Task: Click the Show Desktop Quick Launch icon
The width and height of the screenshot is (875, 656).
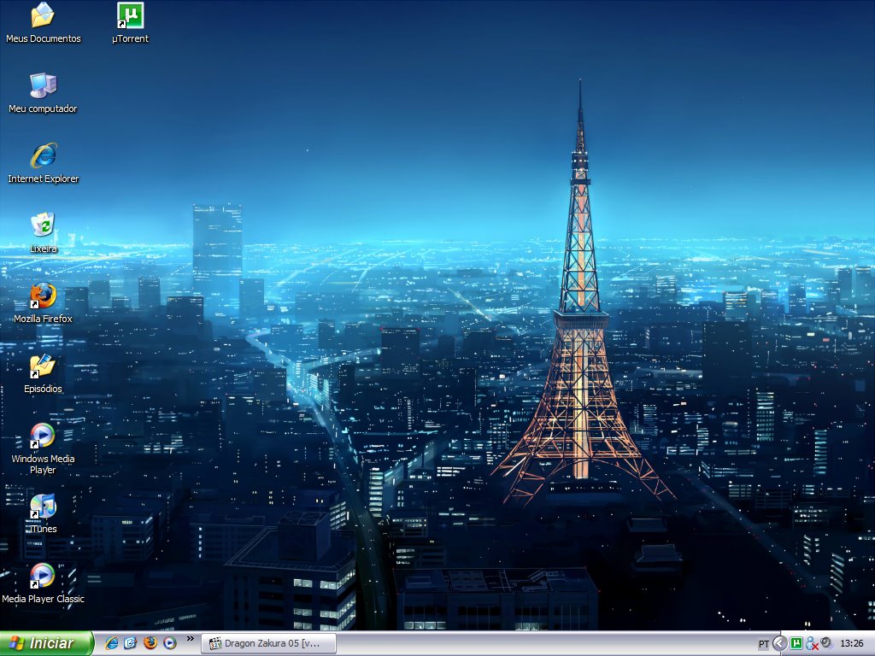Action: pos(131,643)
